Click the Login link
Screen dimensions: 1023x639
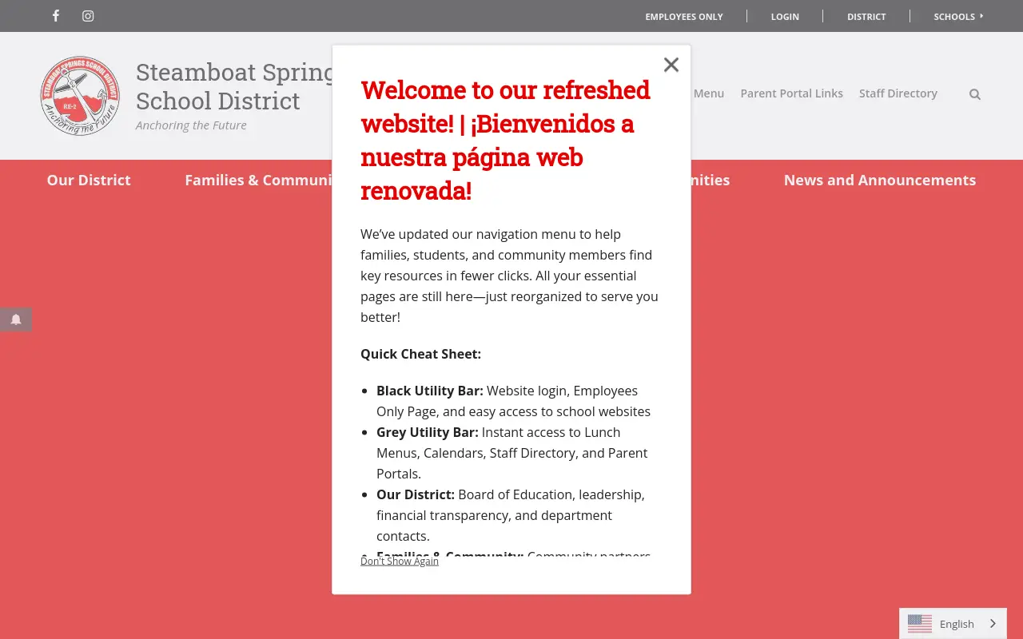click(785, 16)
